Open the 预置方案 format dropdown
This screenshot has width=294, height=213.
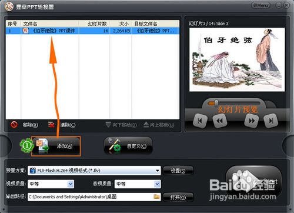click(158, 171)
